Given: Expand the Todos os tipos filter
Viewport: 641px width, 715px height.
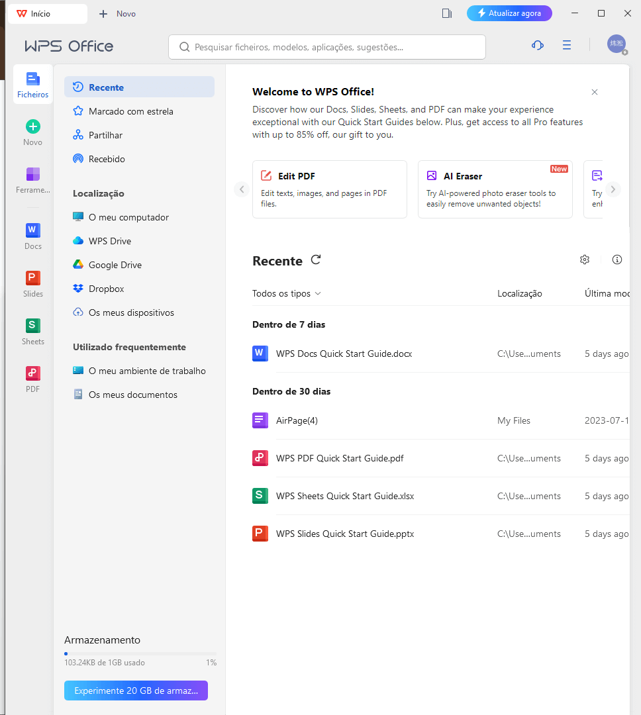Looking at the screenshot, I should (287, 293).
